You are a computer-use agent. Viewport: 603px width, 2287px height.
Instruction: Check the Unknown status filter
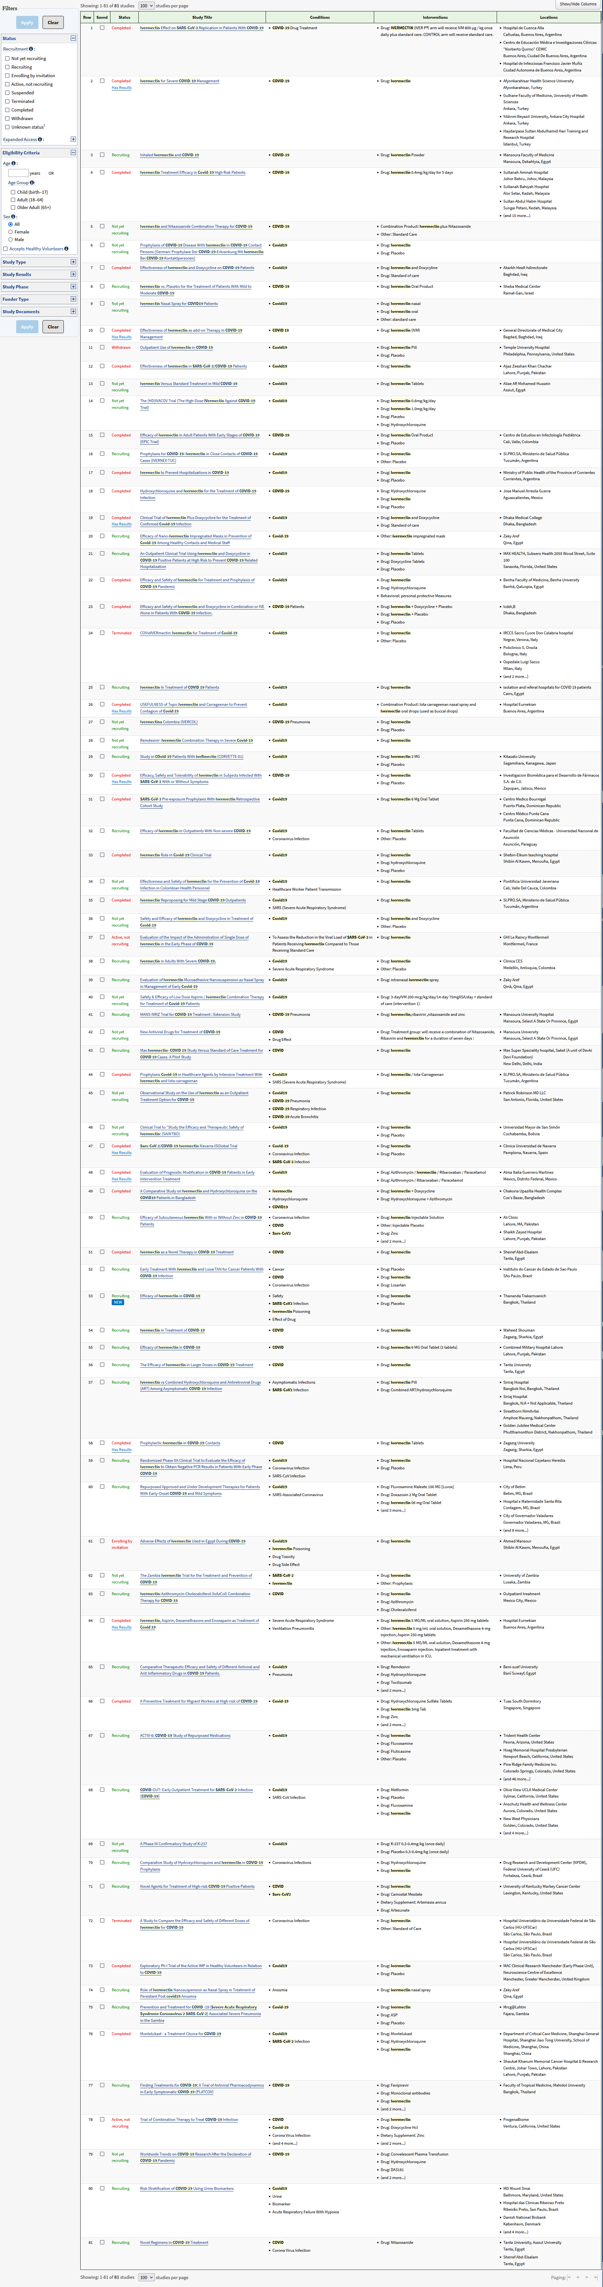click(x=7, y=127)
